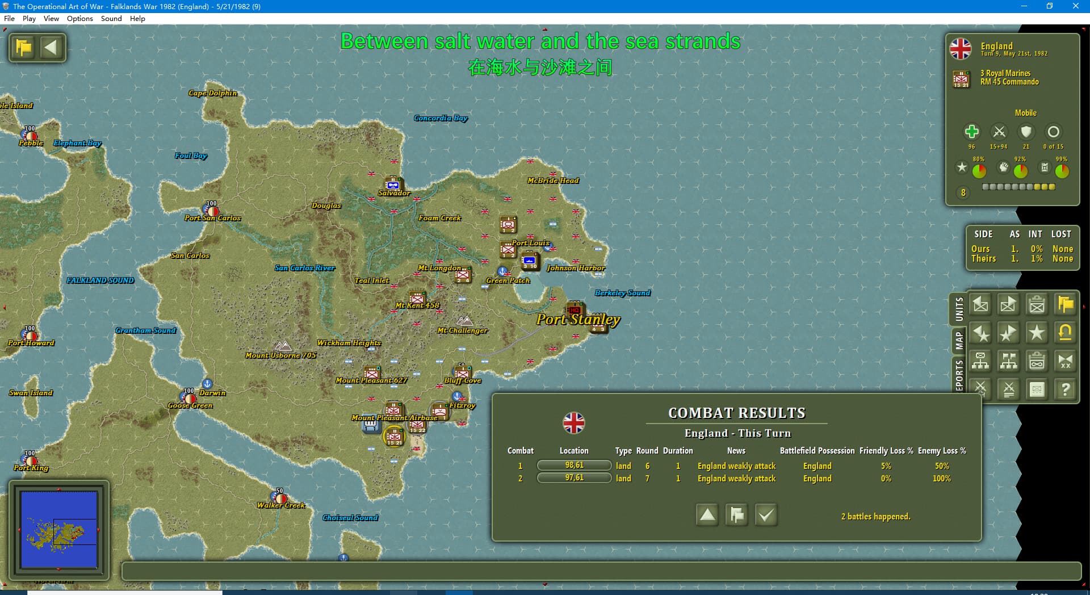Image resolution: width=1090 pixels, height=595 pixels.
Task: Open the question mark help icon
Action: [x=1066, y=389]
